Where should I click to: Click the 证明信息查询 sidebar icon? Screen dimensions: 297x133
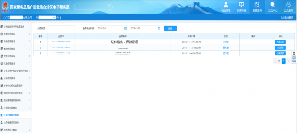(x=2, y=78)
